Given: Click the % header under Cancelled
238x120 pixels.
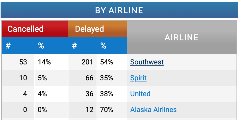Looking at the screenshot, I should [x=41, y=46].
